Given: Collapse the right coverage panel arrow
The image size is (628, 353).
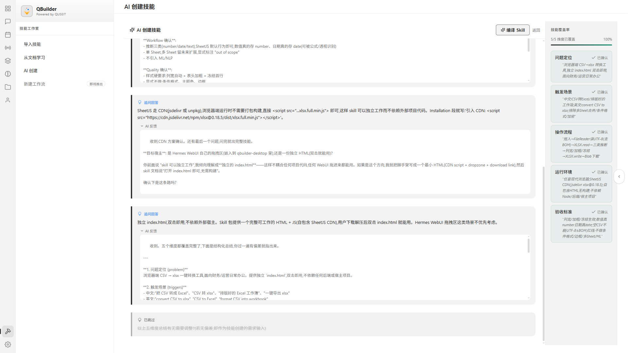Looking at the screenshot, I should (619, 176).
